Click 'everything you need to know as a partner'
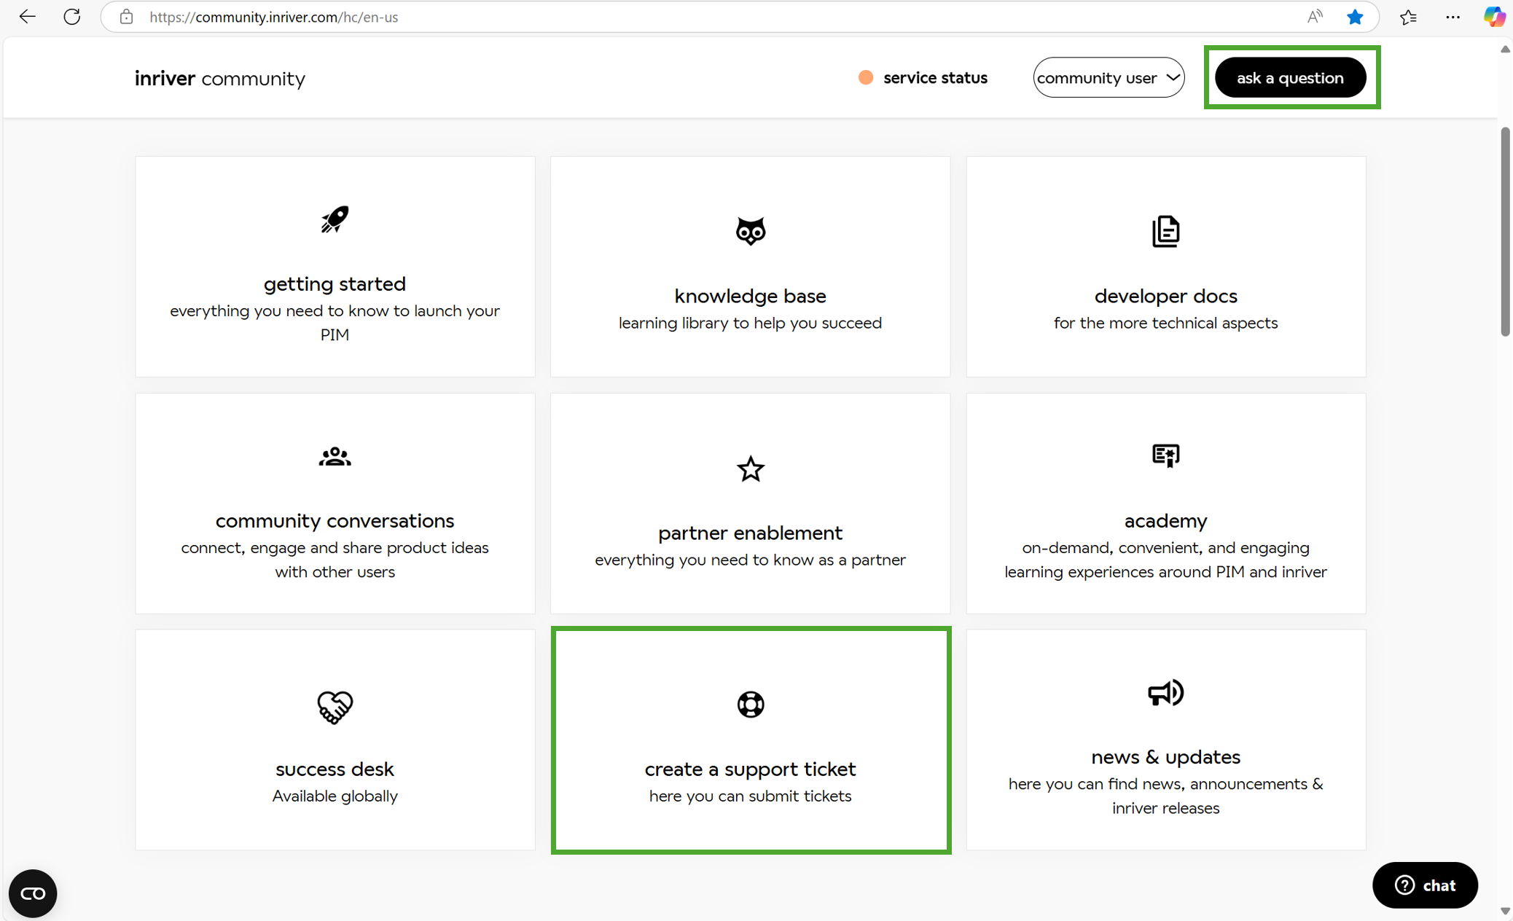The image size is (1513, 921). click(x=750, y=560)
